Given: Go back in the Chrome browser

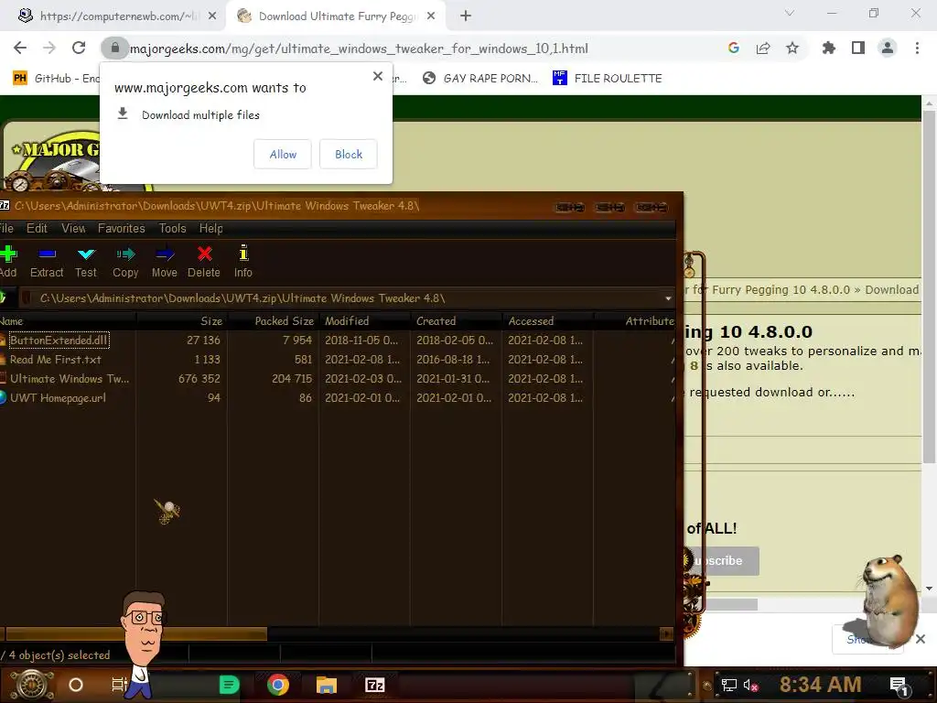Looking at the screenshot, I should coord(20,48).
